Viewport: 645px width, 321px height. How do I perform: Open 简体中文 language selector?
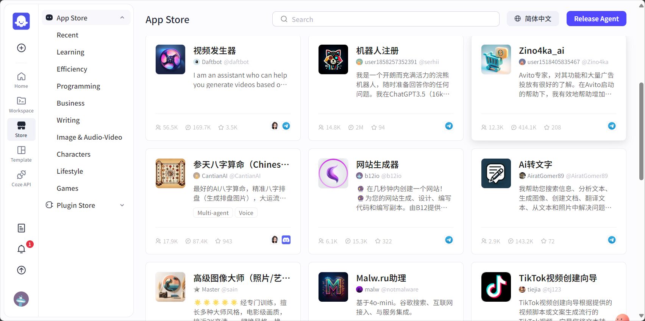(533, 19)
